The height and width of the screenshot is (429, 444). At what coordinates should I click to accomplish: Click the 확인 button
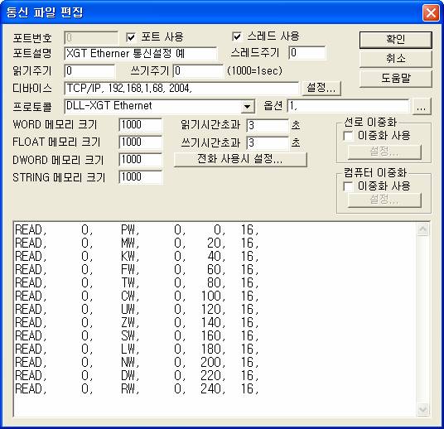[396, 40]
